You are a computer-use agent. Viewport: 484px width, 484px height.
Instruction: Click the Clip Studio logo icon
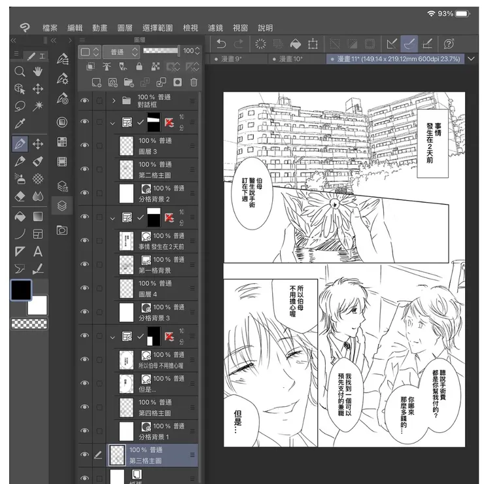coord(25,27)
